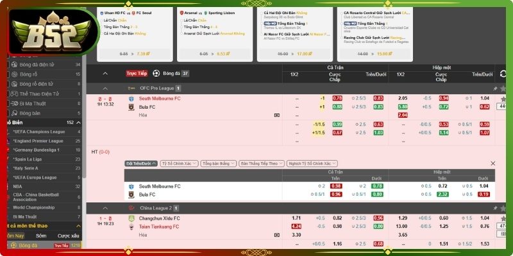Refresh odds with the circular arrows icon
This screenshot has width=513, height=256.
[503, 74]
